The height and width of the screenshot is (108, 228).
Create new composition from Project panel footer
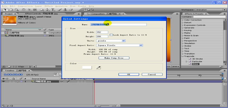[15, 67]
